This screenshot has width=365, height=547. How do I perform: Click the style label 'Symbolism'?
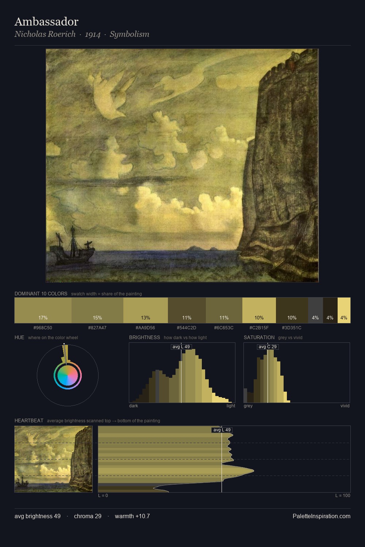(130, 34)
